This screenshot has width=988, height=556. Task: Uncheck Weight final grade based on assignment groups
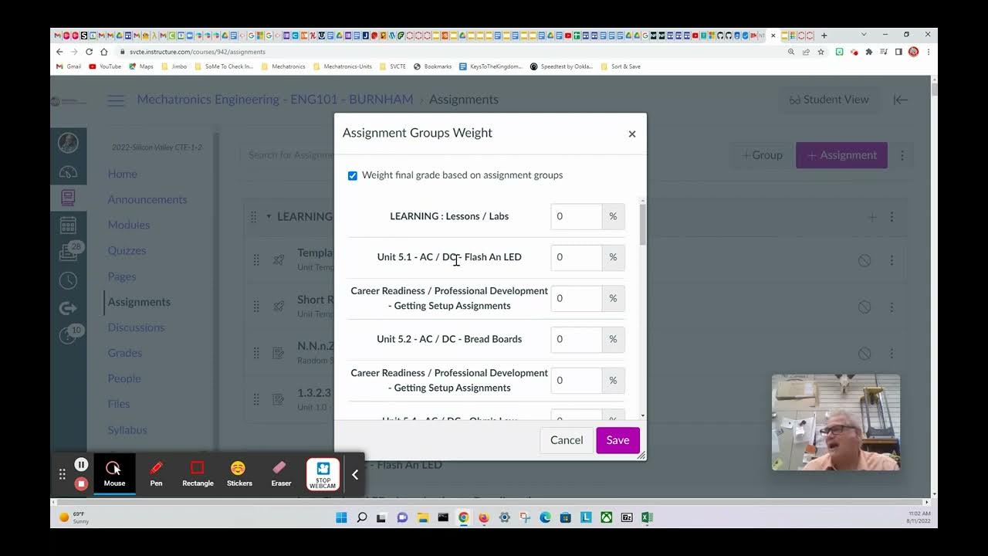point(353,176)
